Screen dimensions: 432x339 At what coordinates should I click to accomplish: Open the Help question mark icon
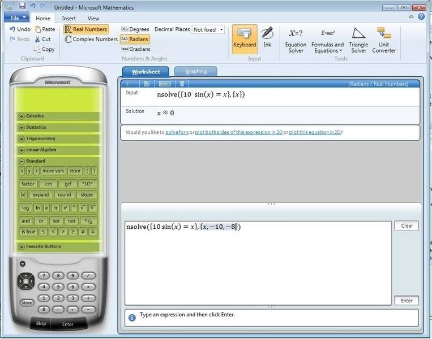tap(421, 16)
